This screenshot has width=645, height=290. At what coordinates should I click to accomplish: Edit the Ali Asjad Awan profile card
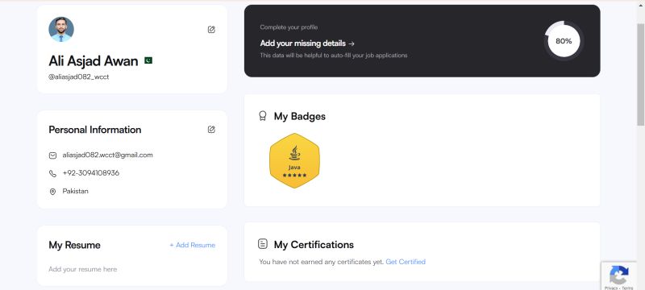click(x=211, y=30)
